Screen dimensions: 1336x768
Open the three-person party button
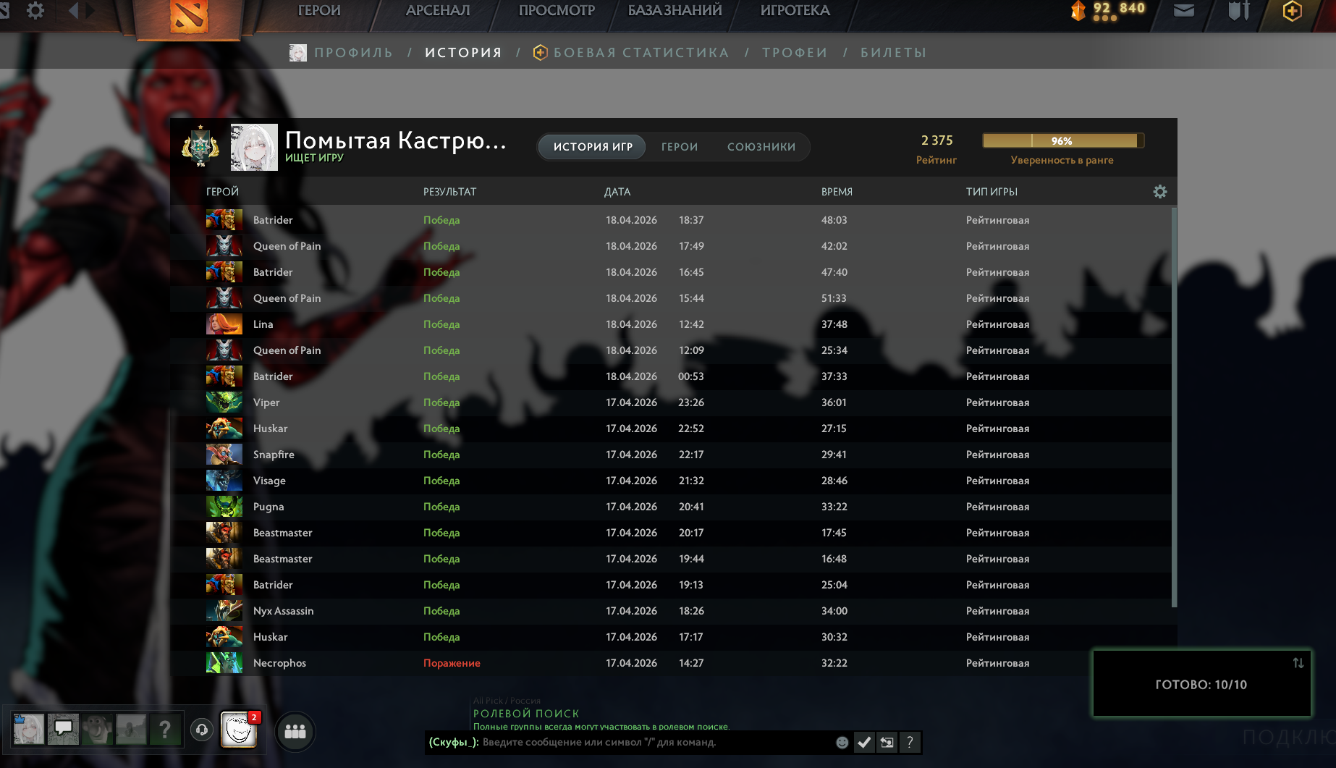pyautogui.click(x=295, y=731)
